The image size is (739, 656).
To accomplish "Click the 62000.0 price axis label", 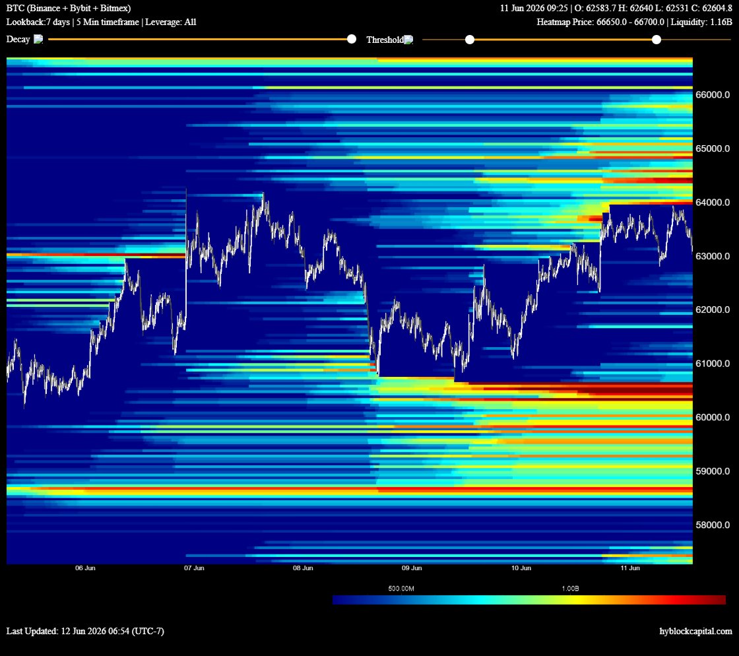I will 713,310.
